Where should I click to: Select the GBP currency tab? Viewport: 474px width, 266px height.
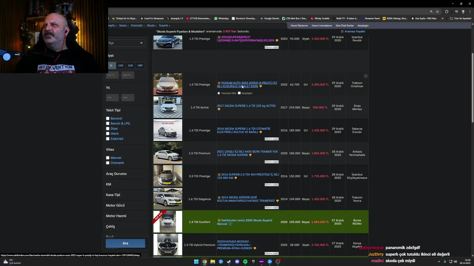pyautogui.click(x=140, y=65)
